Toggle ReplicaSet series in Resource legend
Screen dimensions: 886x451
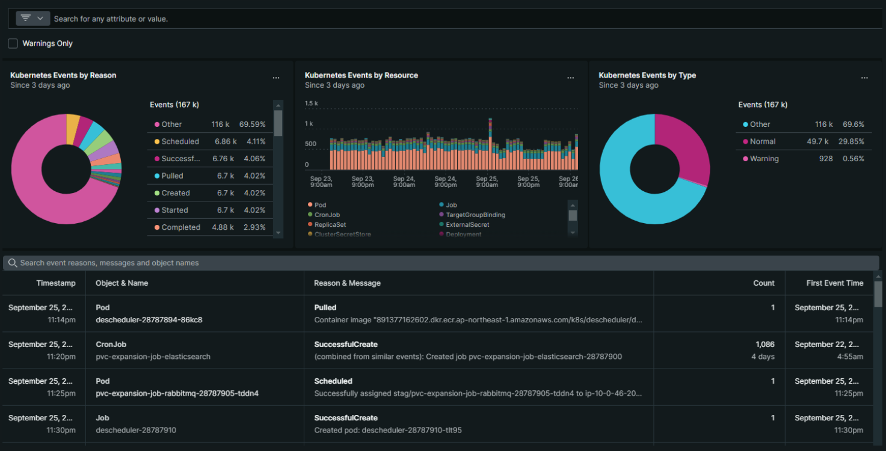(325, 224)
